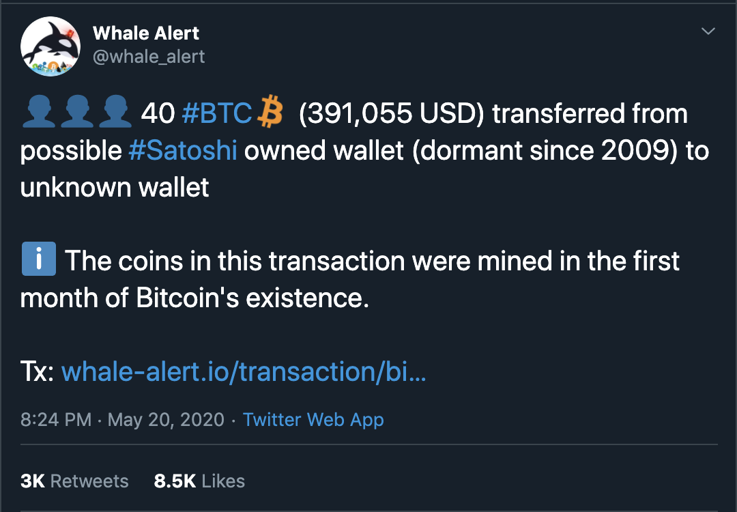Expand the tweet options chevron menu
Image resolution: width=737 pixels, height=512 pixels.
(708, 31)
